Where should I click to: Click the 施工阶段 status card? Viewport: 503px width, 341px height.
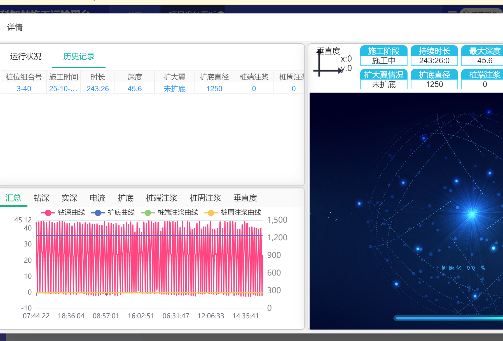tap(383, 56)
